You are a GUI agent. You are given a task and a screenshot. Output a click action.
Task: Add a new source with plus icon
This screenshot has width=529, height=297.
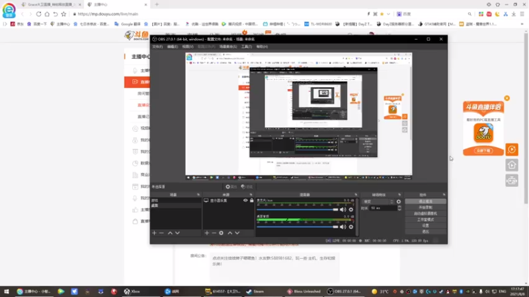[207, 233]
